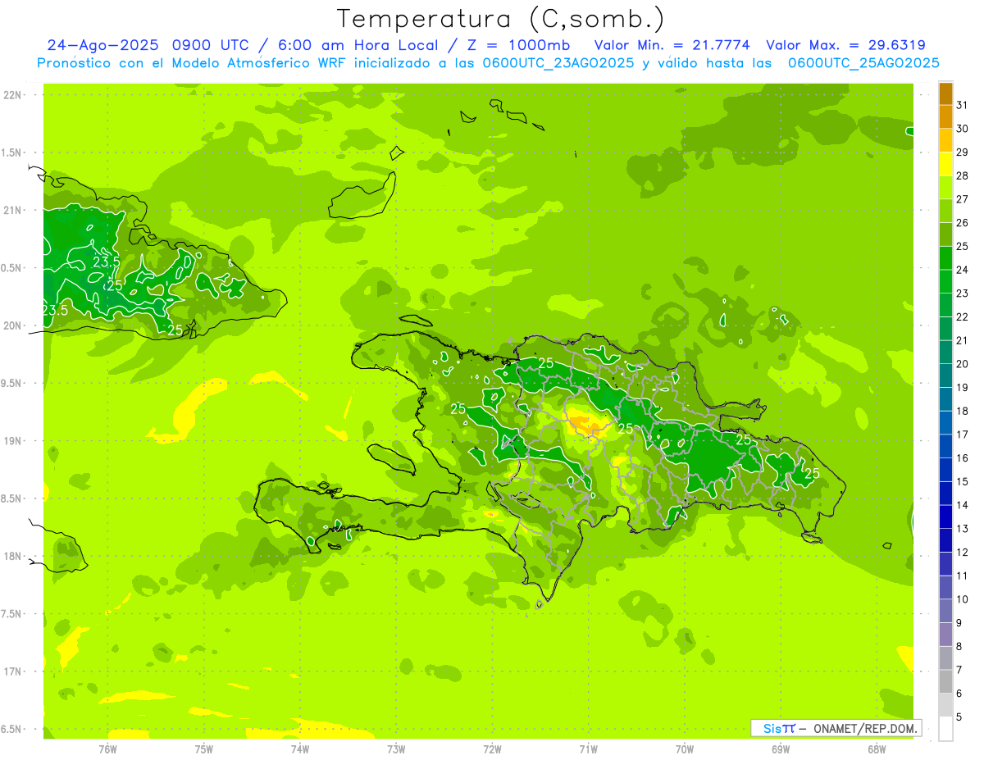984x760 pixels.
Task: Click the "25" contour label near eastern tip of Hispaniola
Action: pyautogui.click(x=812, y=474)
